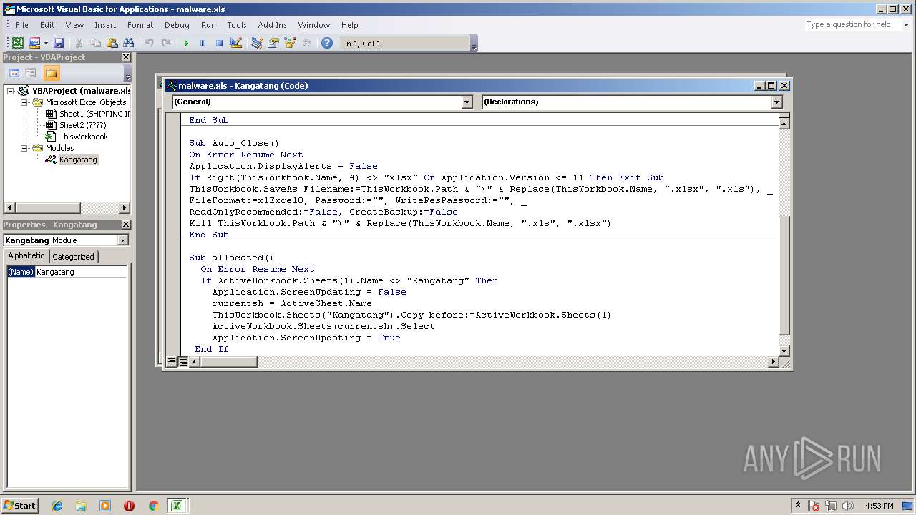This screenshot has width=916, height=515.
Task: Open Visual Basic Help question icon
Action: tap(327, 44)
